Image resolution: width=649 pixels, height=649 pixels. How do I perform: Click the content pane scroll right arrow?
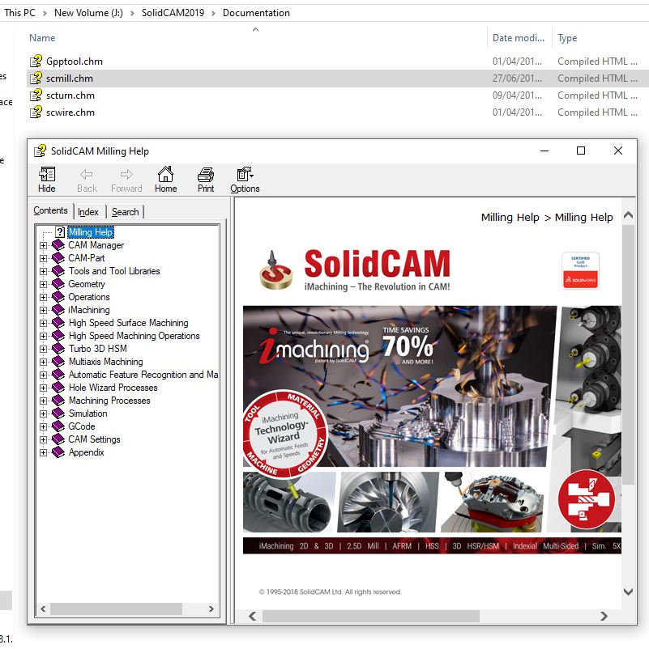tap(604, 617)
